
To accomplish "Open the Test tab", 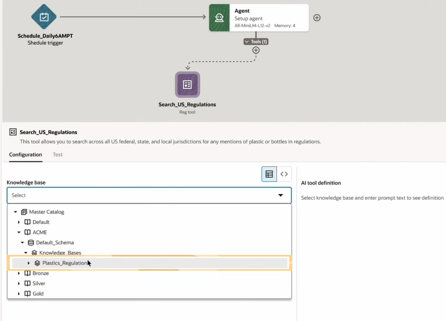I will tap(58, 155).
